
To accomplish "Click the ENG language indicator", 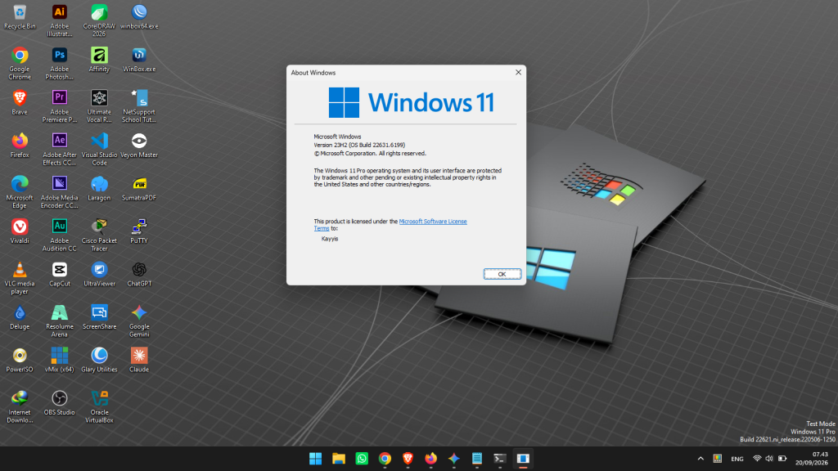I will pos(737,459).
